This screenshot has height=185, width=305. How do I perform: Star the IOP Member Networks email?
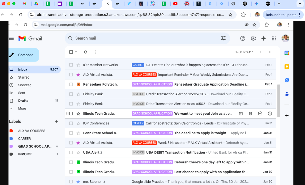[x=78, y=65]
